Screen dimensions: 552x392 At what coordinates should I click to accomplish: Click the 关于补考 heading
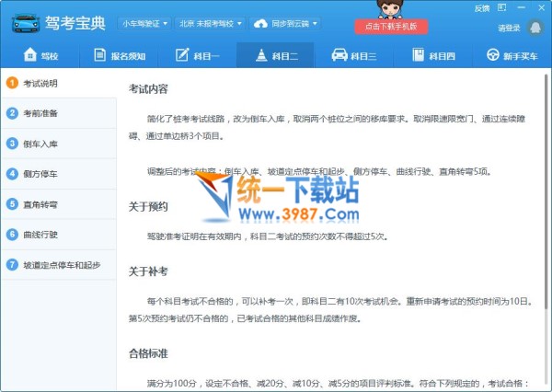[x=148, y=271]
